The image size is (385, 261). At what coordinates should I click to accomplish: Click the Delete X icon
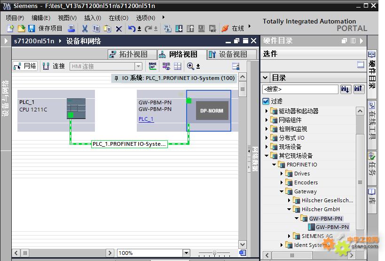coord(119,29)
